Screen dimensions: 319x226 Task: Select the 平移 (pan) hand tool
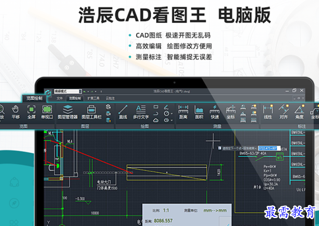click(x=16, y=112)
